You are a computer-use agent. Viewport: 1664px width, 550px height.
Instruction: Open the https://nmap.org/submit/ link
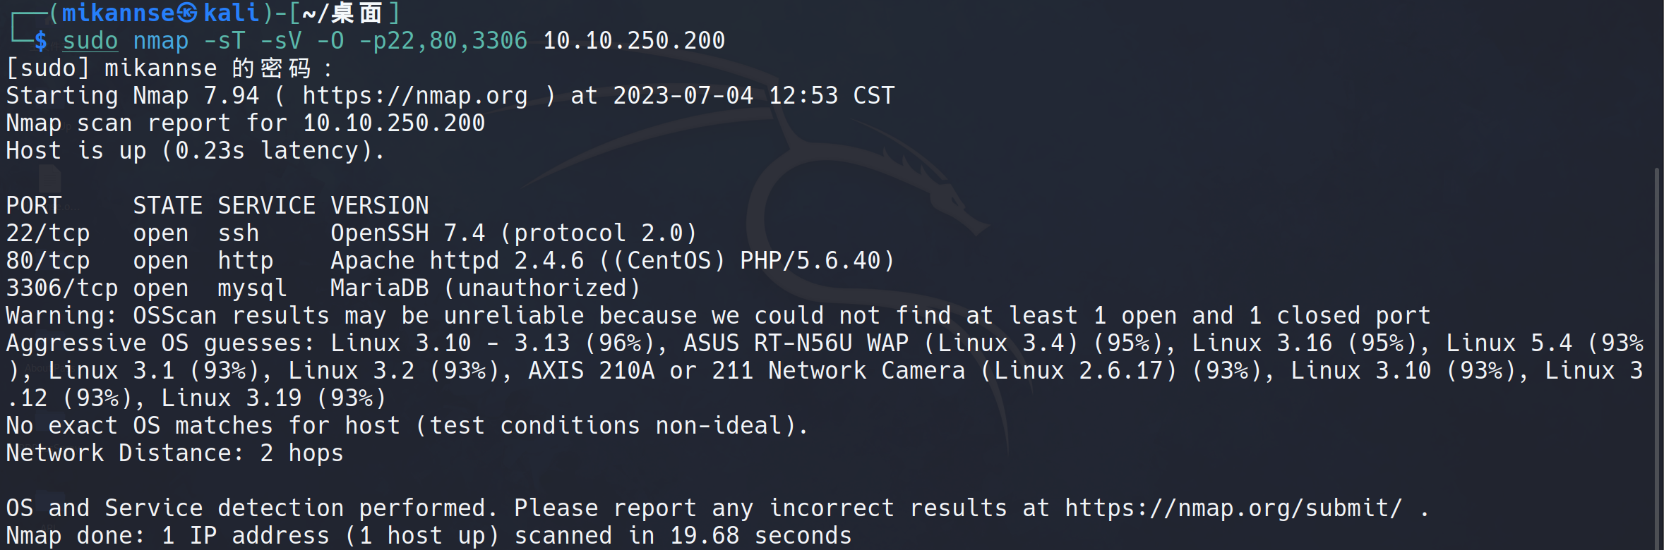(x=1233, y=508)
